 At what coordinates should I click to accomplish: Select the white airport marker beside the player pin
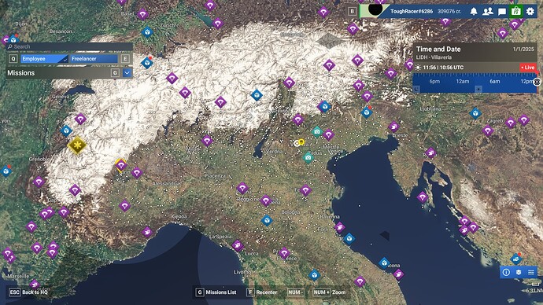297,143
